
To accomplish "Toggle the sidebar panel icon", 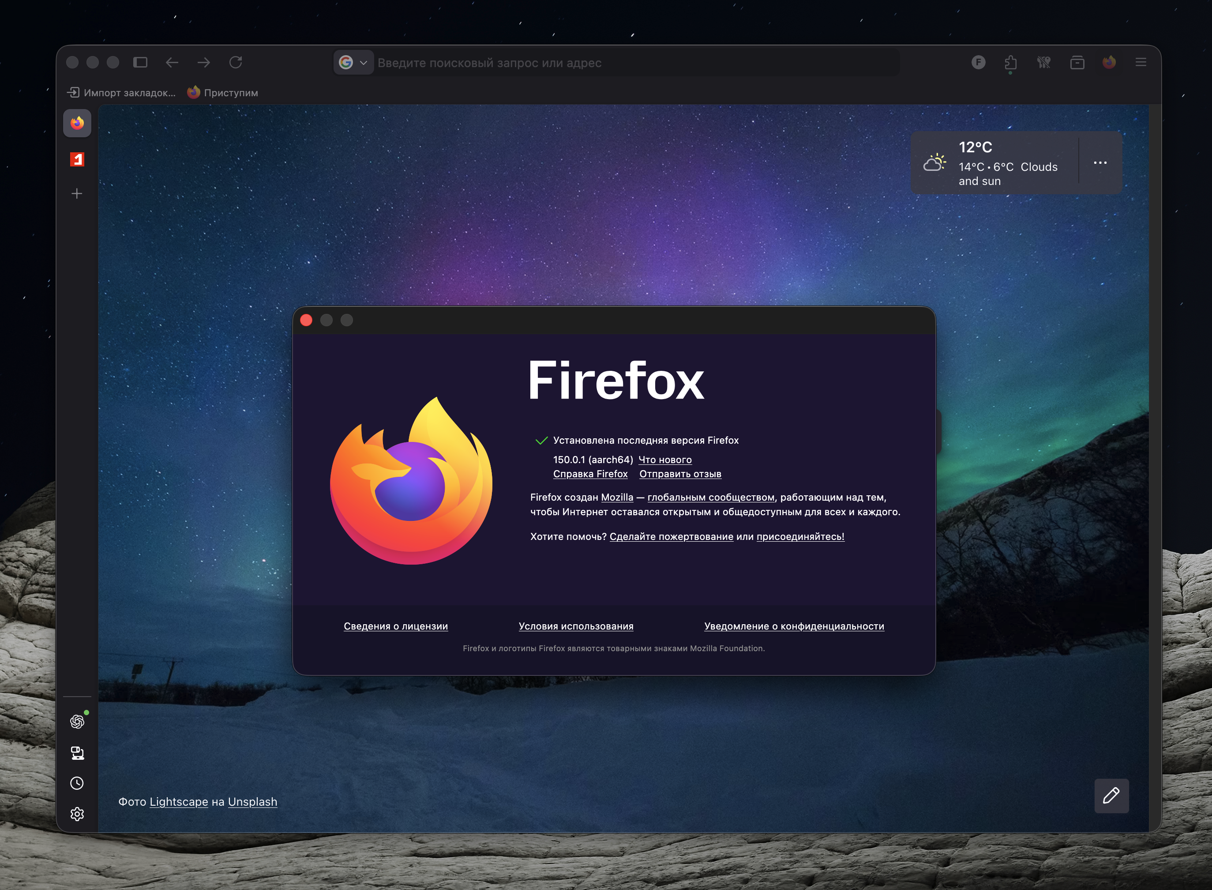I will pyautogui.click(x=140, y=63).
